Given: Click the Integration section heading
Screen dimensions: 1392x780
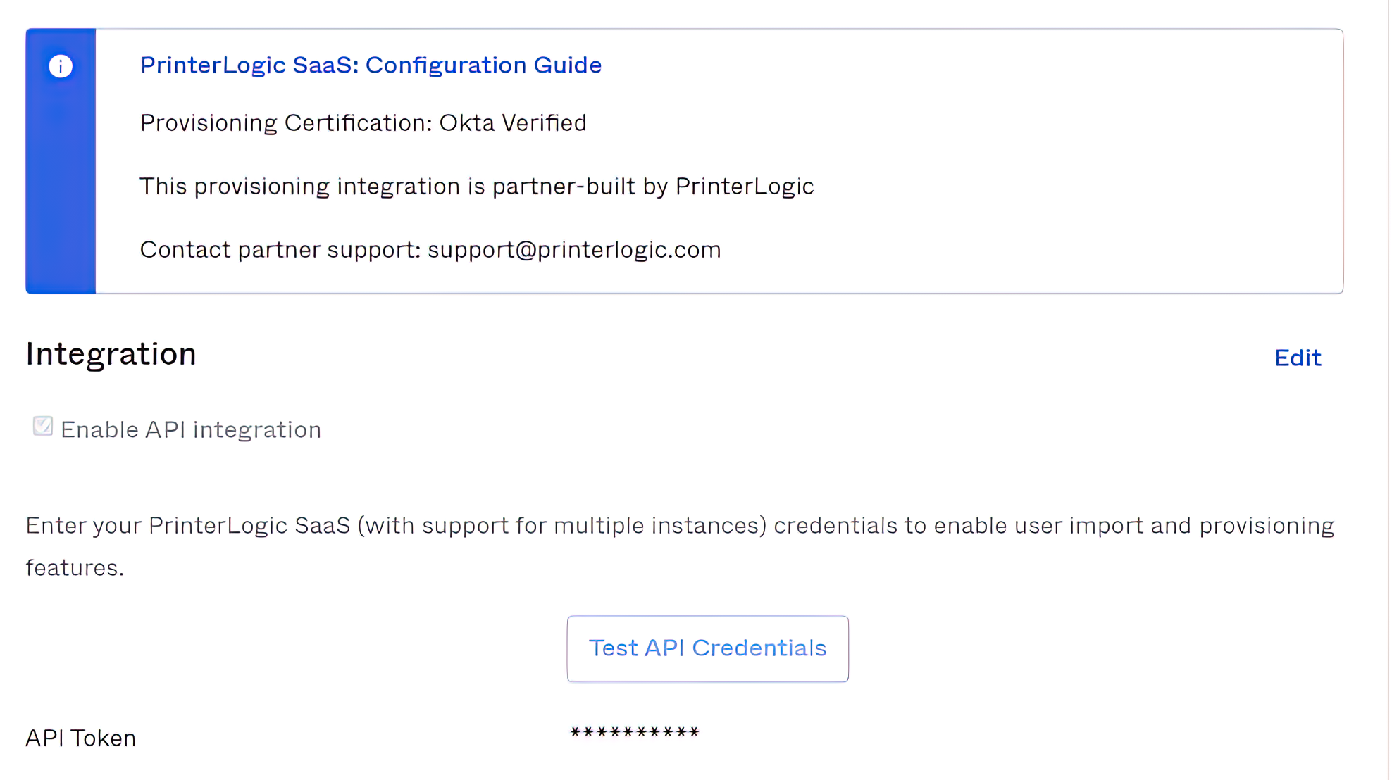Looking at the screenshot, I should click(111, 354).
